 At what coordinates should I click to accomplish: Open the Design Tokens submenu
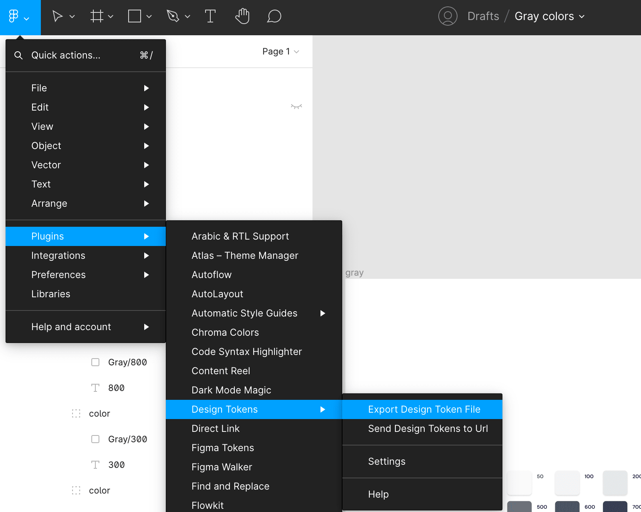click(x=254, y=409)
